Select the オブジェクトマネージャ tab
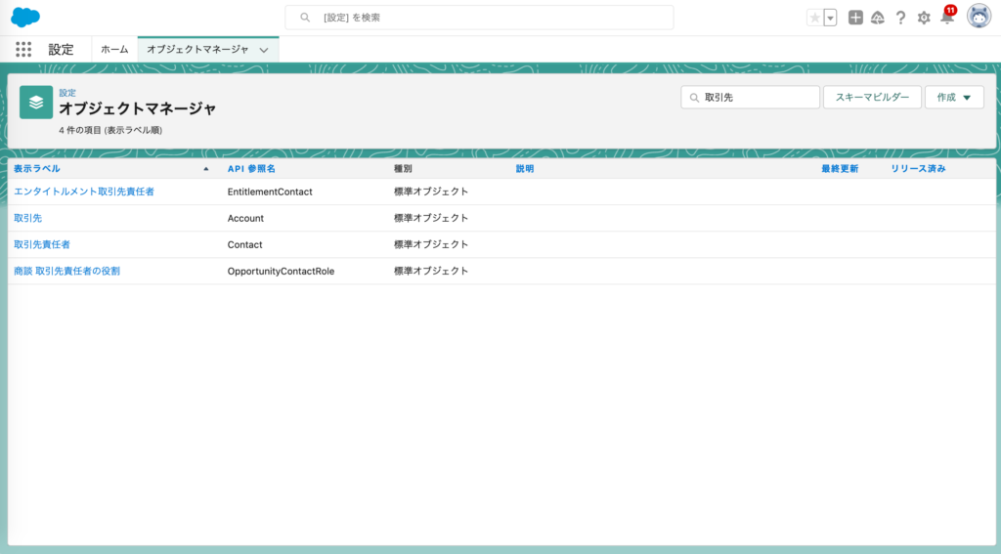 click(x=197, y=49)
